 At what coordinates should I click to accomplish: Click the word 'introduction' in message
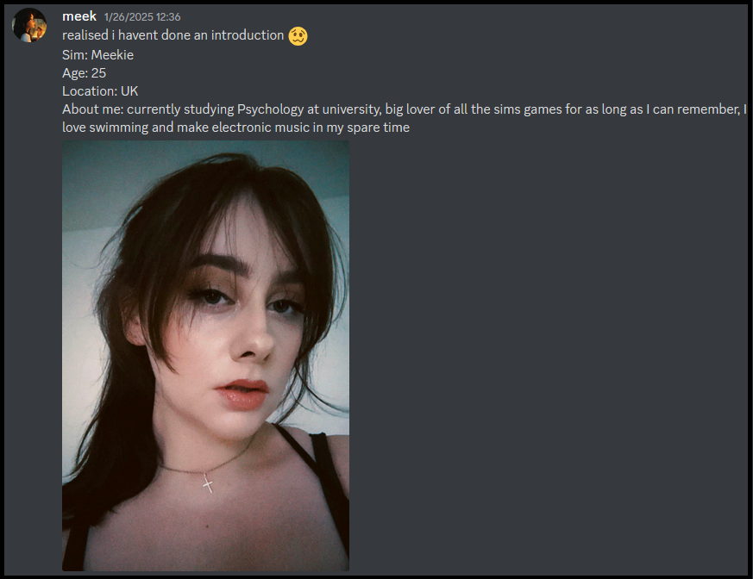[248, 35]
